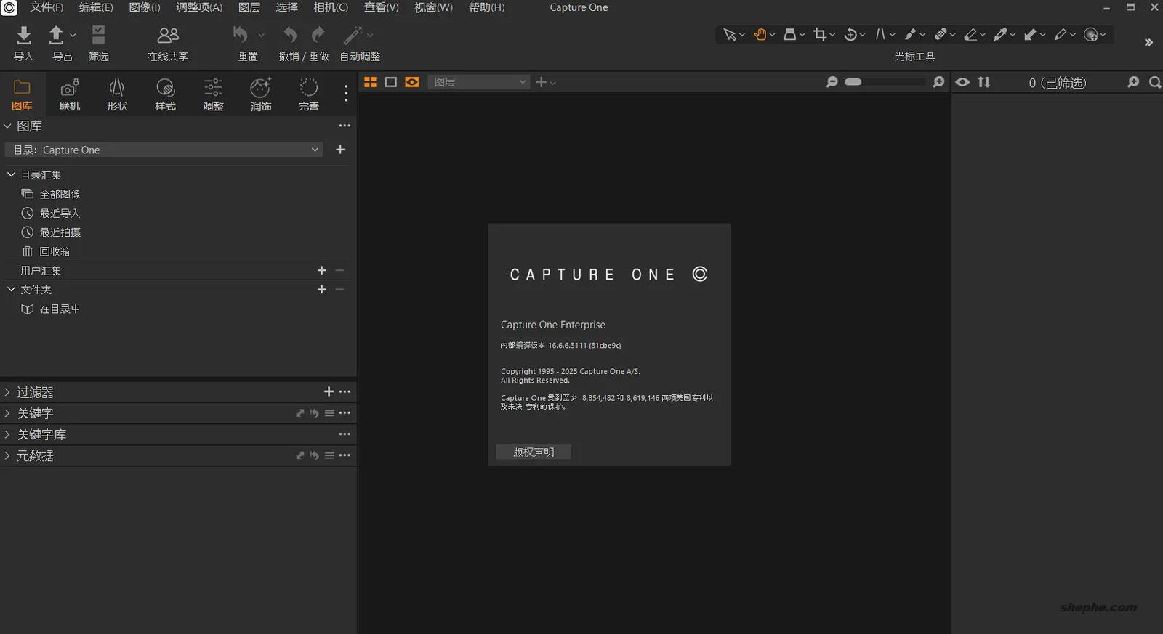Switch to the 调整 adjust tab

pyautogui.click(x=213, y=94)
